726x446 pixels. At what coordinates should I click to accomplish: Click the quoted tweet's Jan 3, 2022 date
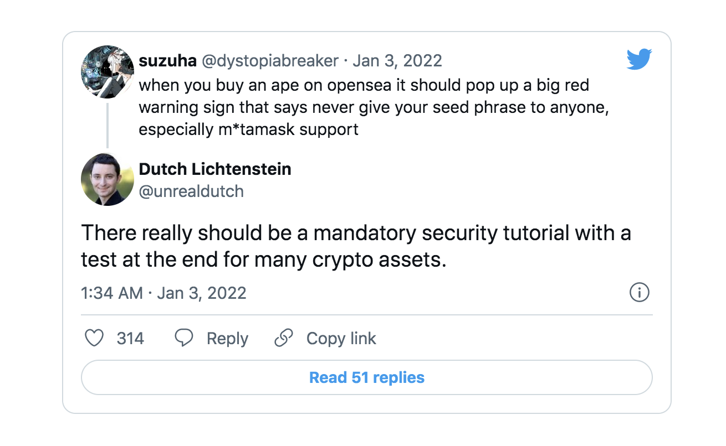tap(397, 60)
